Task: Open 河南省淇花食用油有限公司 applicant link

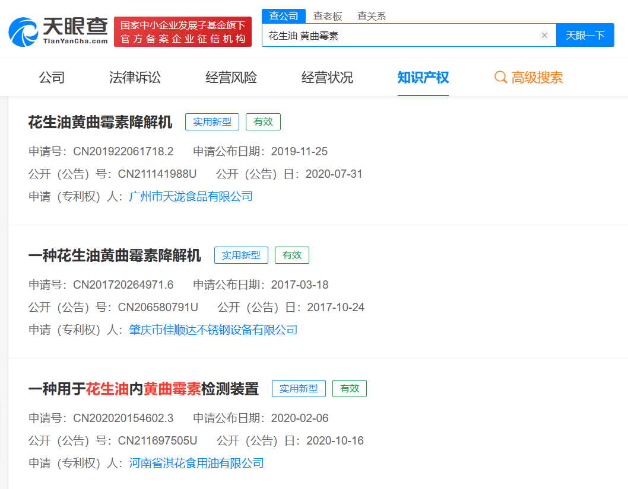Action: [x=196, y=463]
